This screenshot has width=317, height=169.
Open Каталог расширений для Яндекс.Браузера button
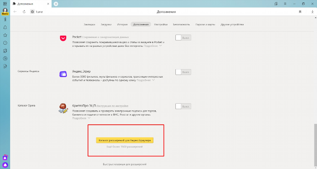tap(125, 140)
